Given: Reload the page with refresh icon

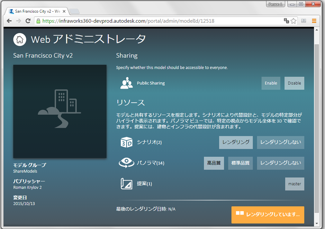Looking at the screenshot, I should pyautogui.click(x=28, y=21).
